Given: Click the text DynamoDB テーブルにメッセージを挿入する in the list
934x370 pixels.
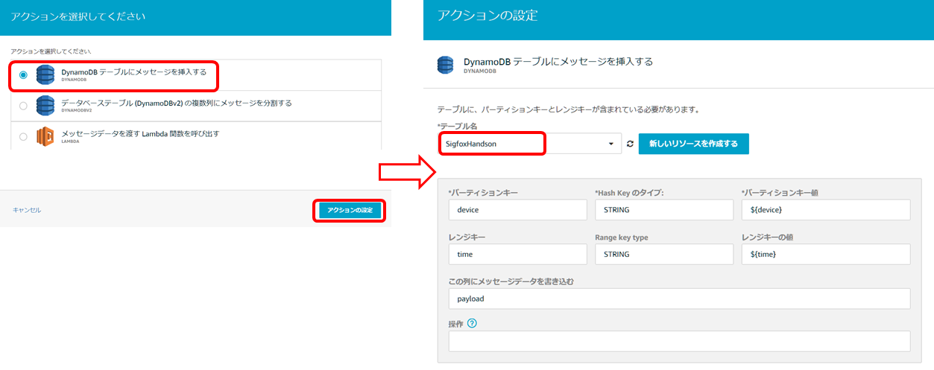Looking at the screenshot, I should click(134, 71).
